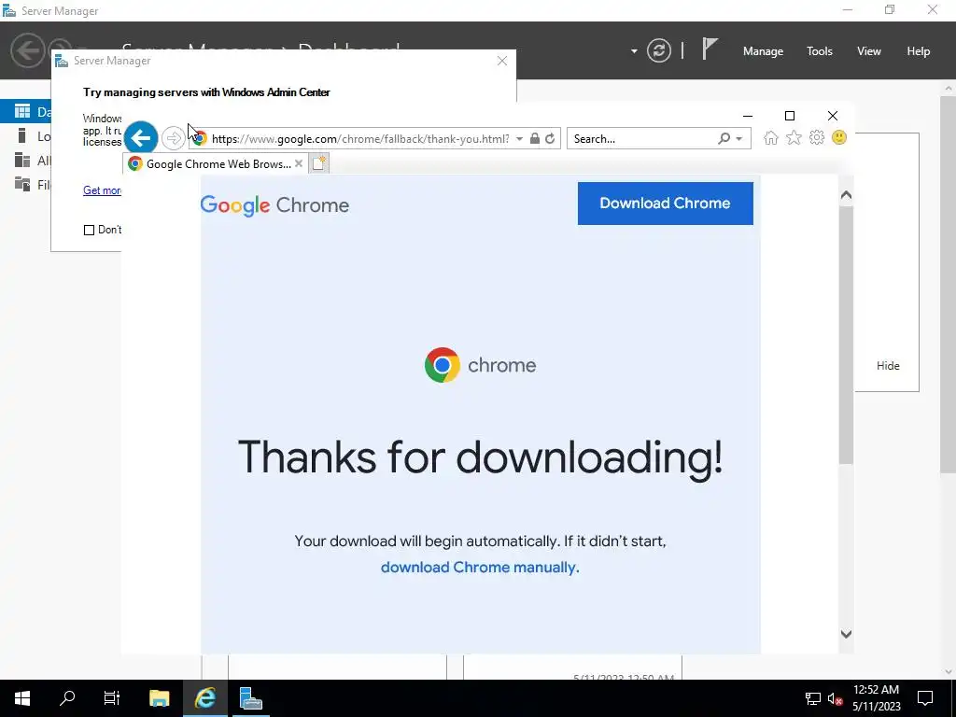Open Task View on taskbar
This screenshot has width=956, height=717.
click(112, 698)
